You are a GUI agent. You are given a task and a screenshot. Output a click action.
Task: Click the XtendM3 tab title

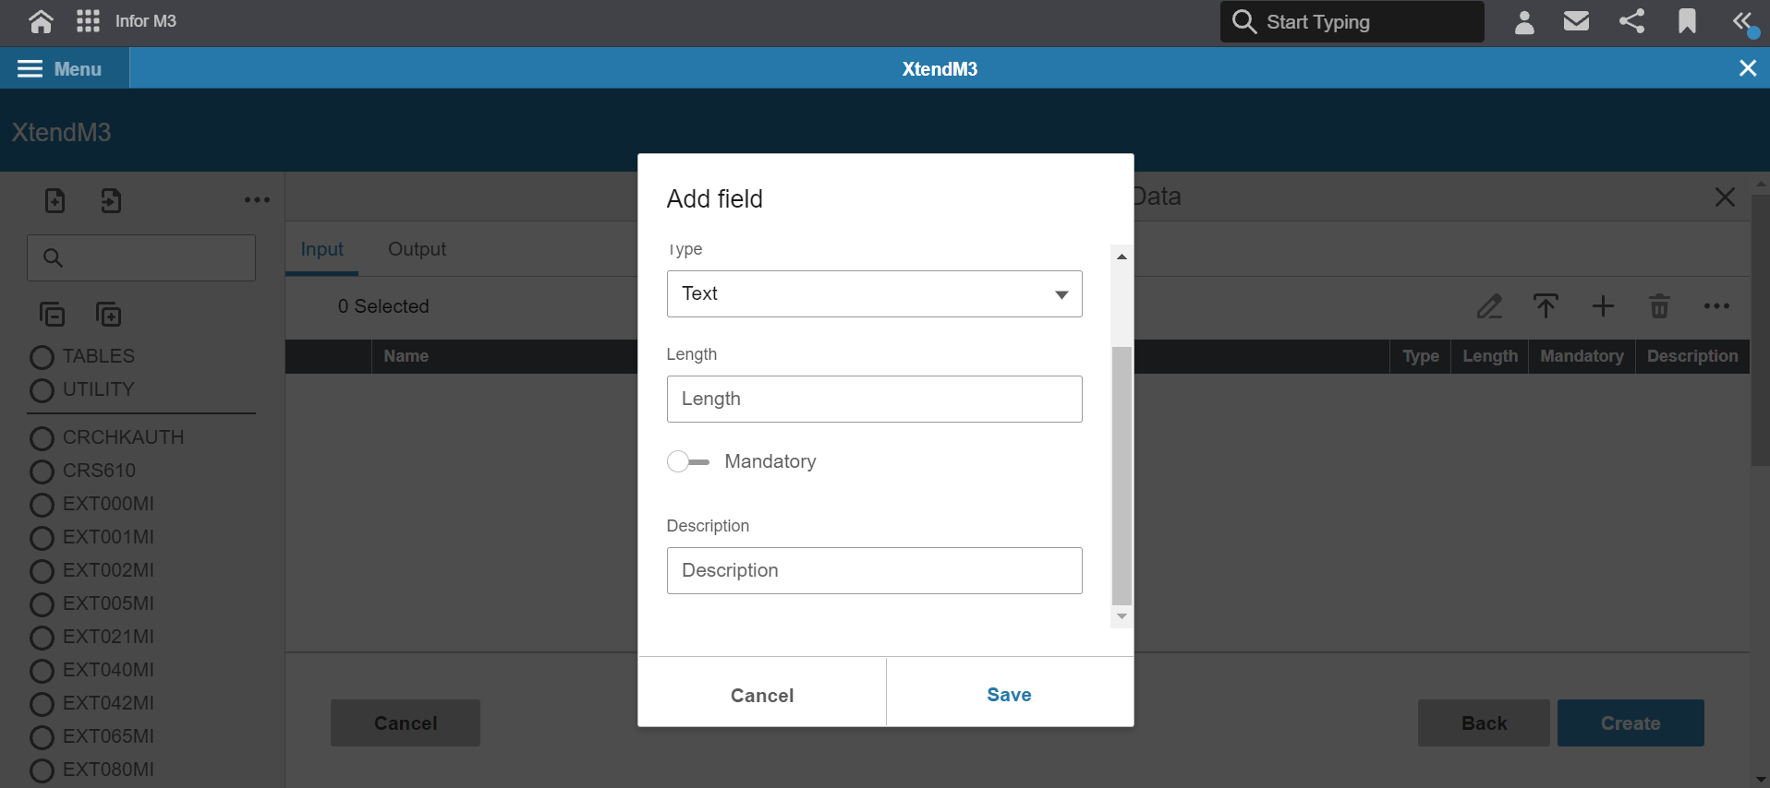940,69
